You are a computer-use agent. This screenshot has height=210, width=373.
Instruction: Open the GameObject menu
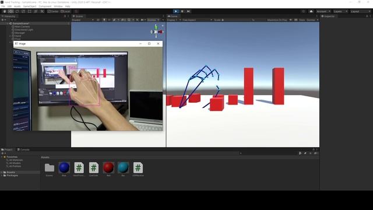click(30, 6)
